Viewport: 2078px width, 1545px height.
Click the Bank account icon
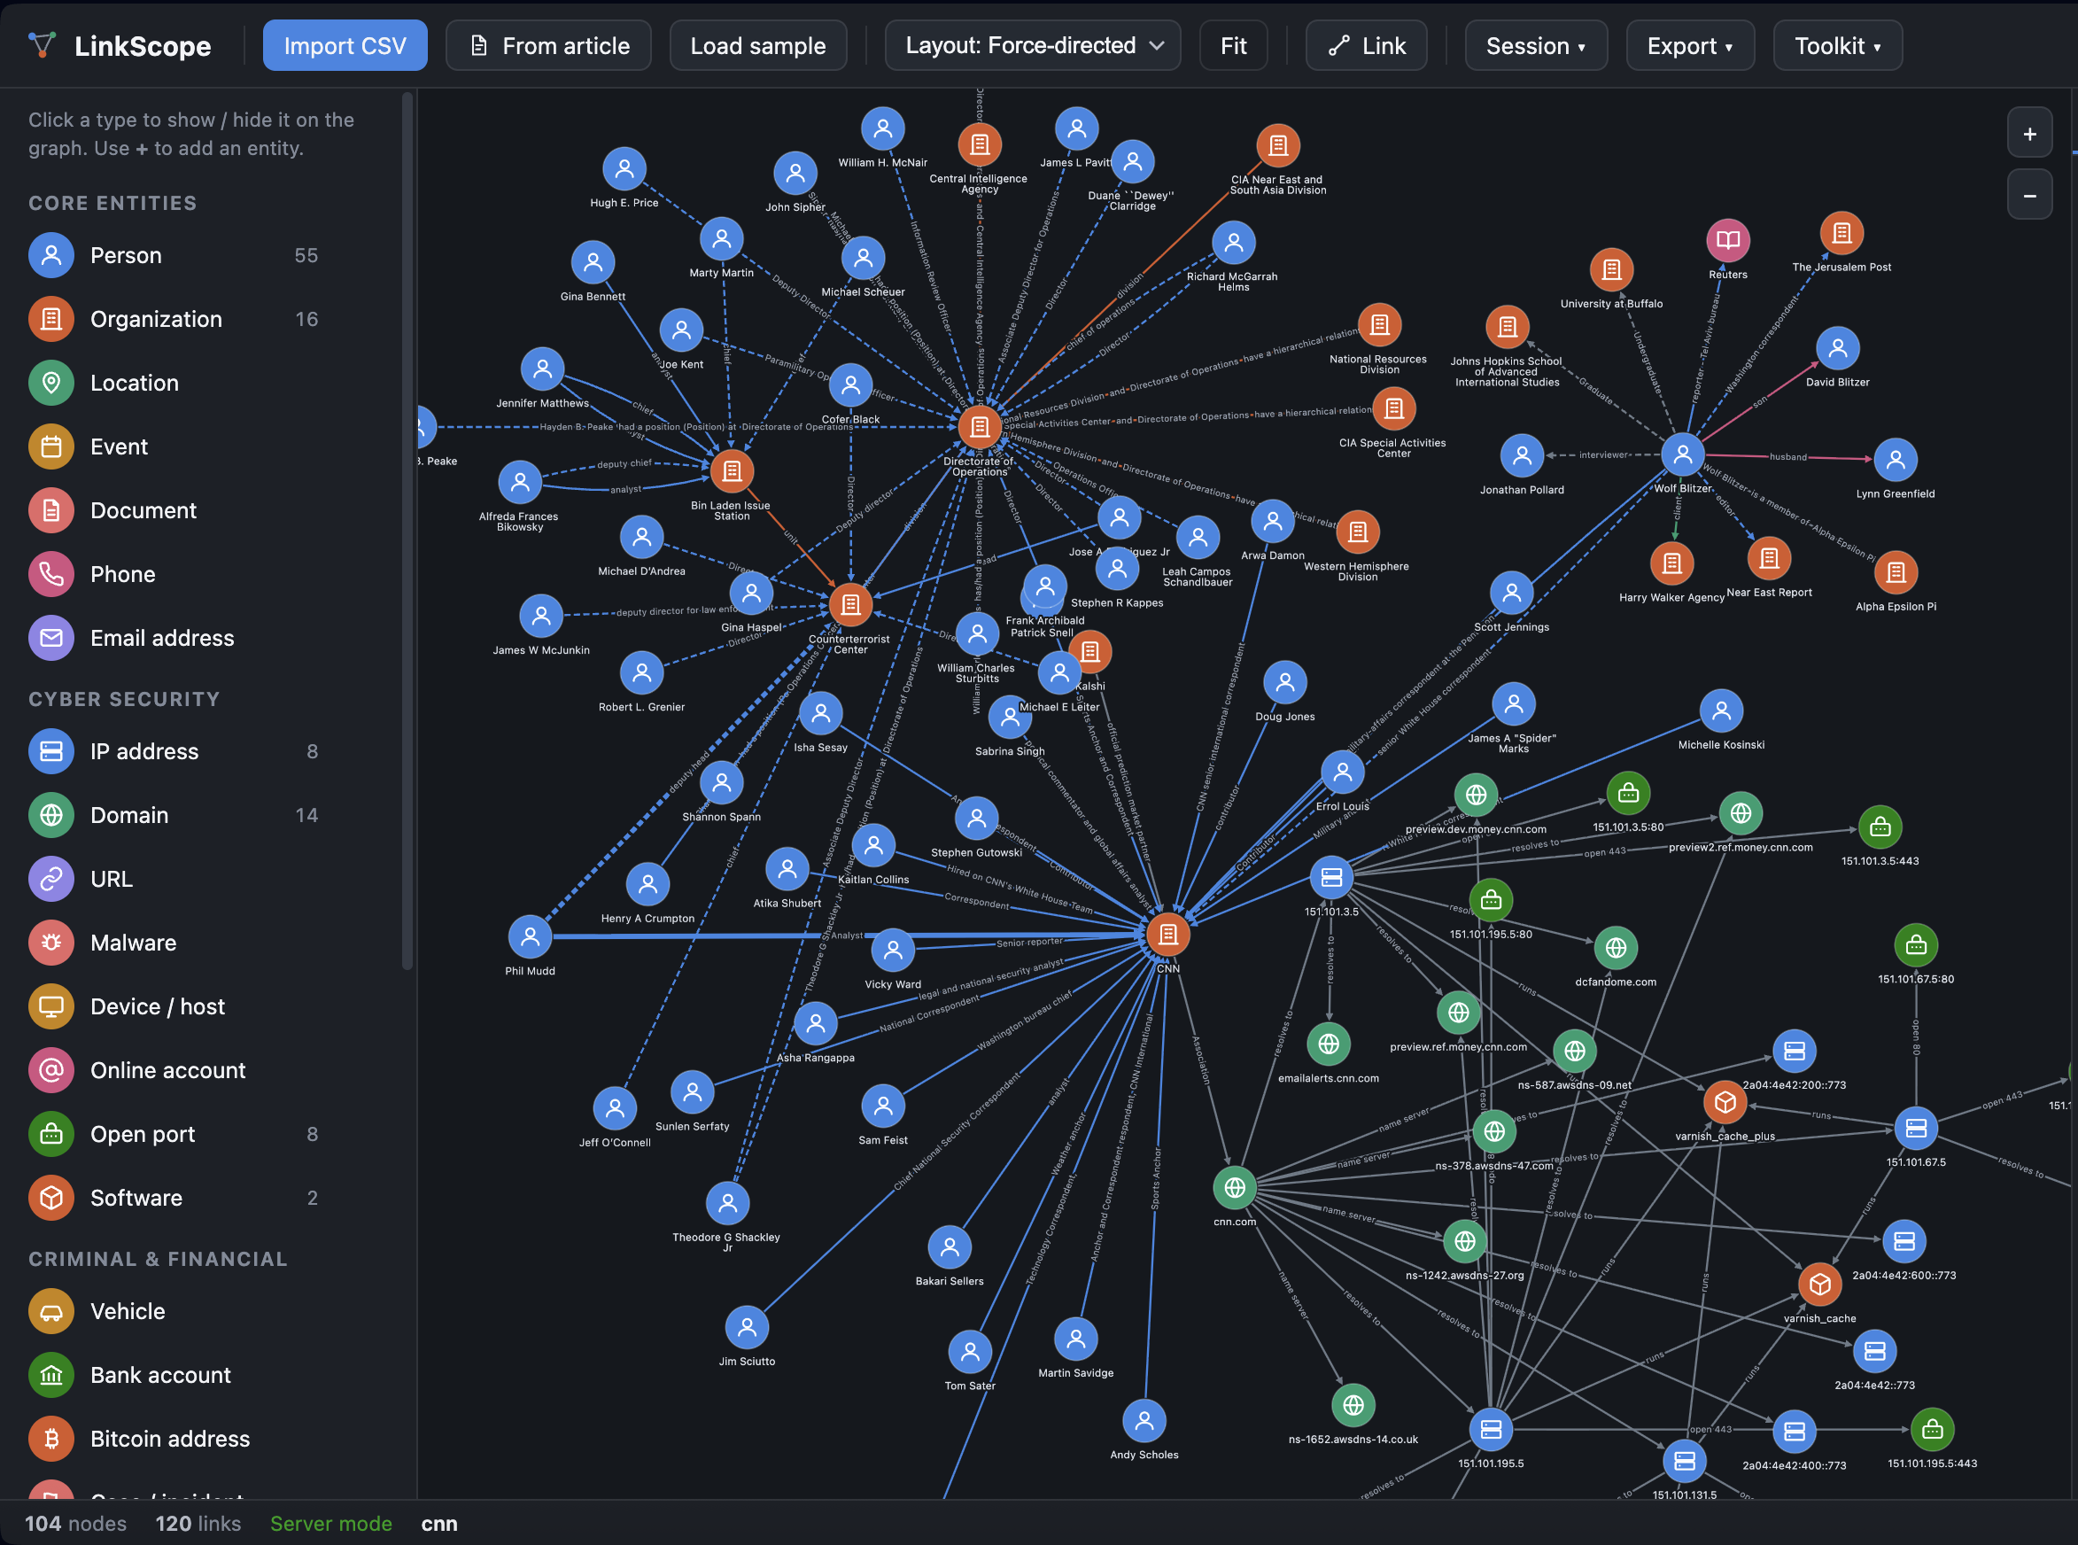click(x=51, y=1375)
